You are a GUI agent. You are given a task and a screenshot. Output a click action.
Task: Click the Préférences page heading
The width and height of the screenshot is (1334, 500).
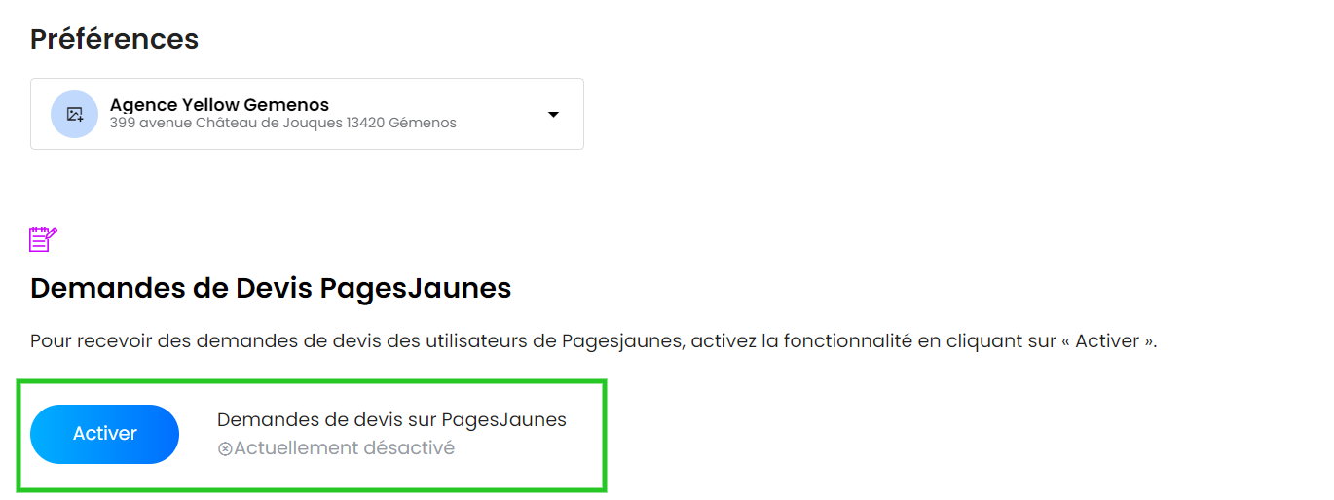pyautogui.click(x=114, y=39)
